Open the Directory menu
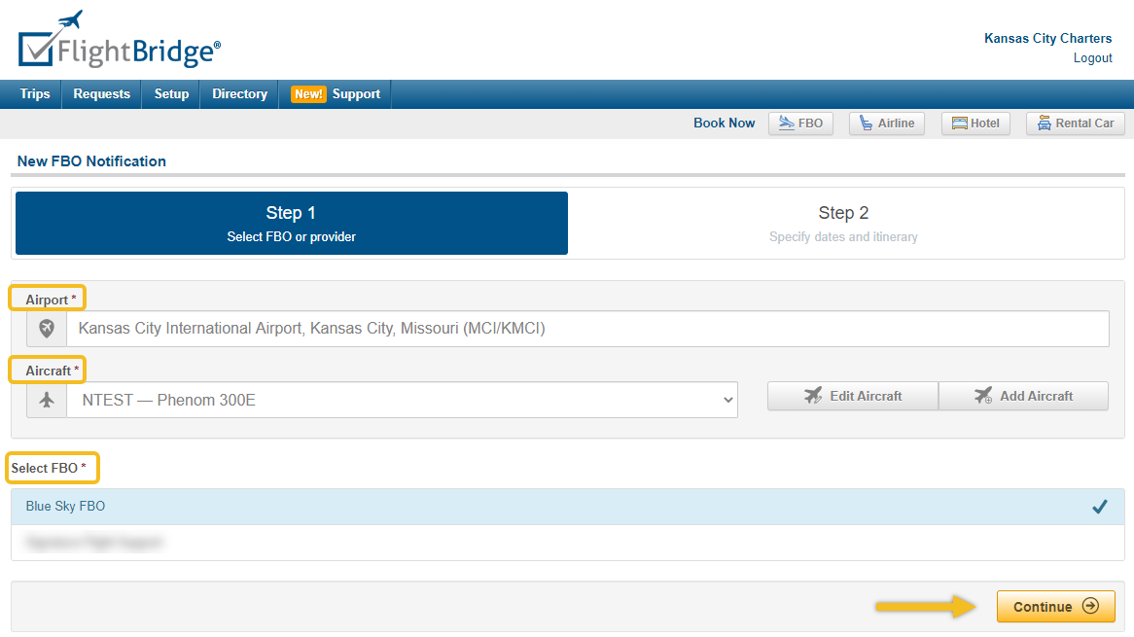Image resolution: width=1134 pixels, height=637 pixels. coord(238,93)
